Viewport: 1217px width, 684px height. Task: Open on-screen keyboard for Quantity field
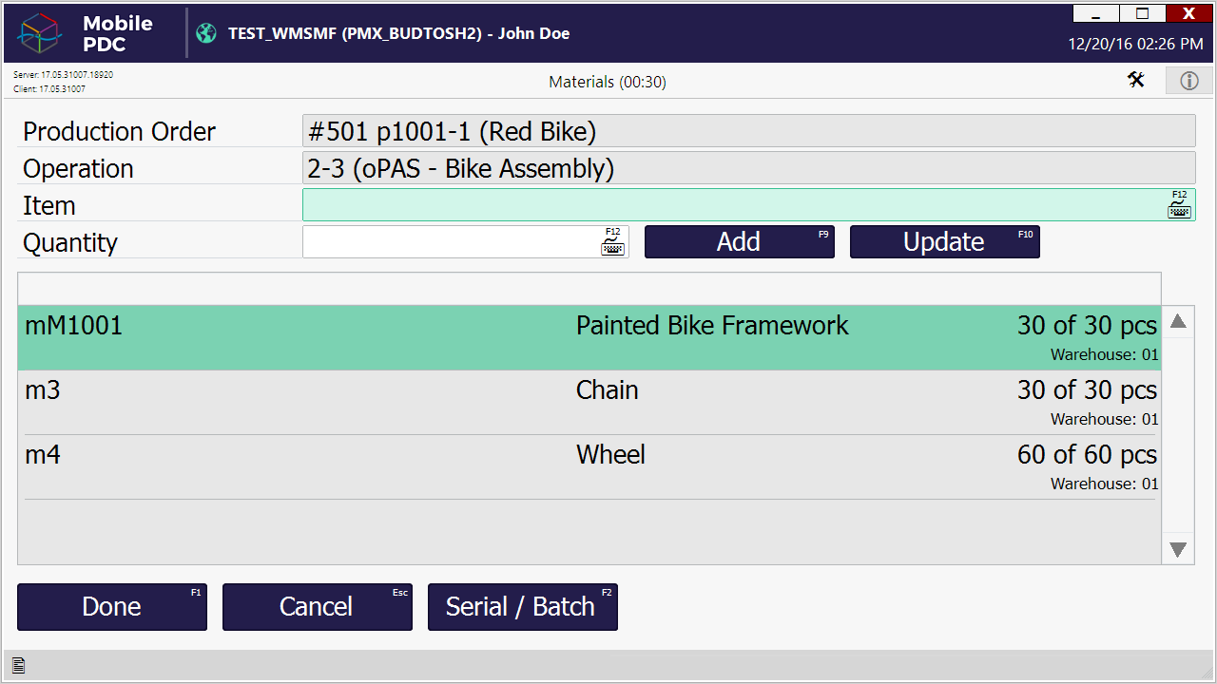[x=613, y=242]
